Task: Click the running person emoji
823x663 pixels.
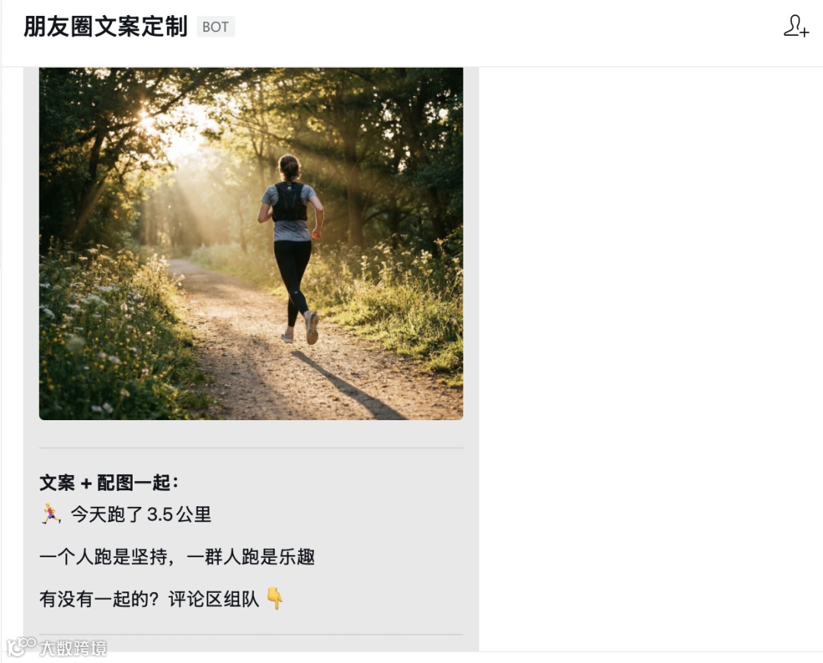Action: pos(50,514)
